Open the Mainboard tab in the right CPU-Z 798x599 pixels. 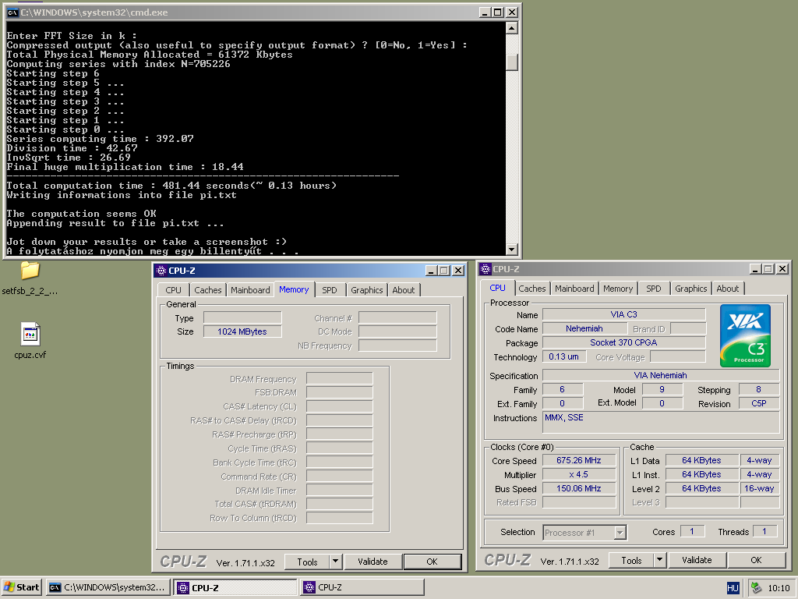coord(574,289)
